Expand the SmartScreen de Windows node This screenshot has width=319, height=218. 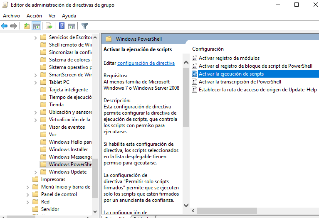[36, 75]
